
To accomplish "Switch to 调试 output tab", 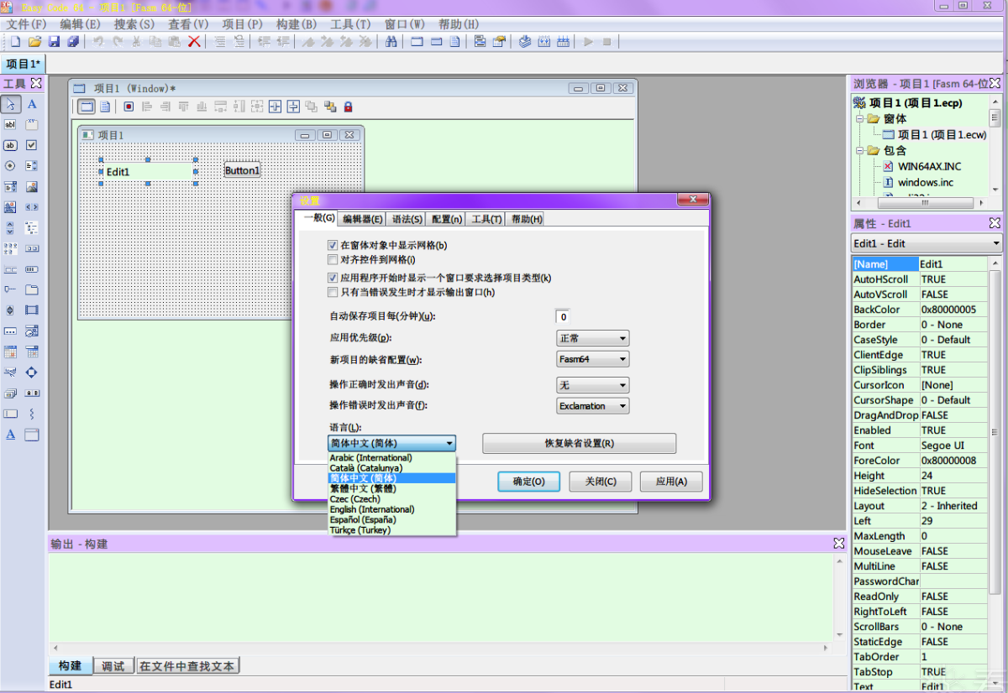I will (x=113, y=666).
